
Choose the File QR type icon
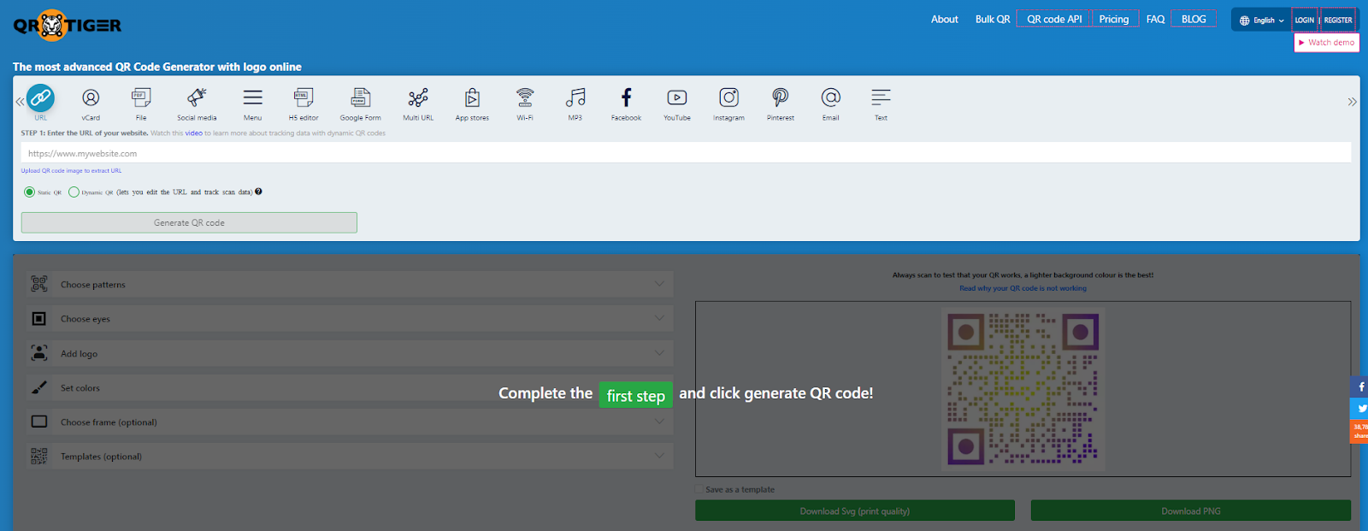[141, 97]
